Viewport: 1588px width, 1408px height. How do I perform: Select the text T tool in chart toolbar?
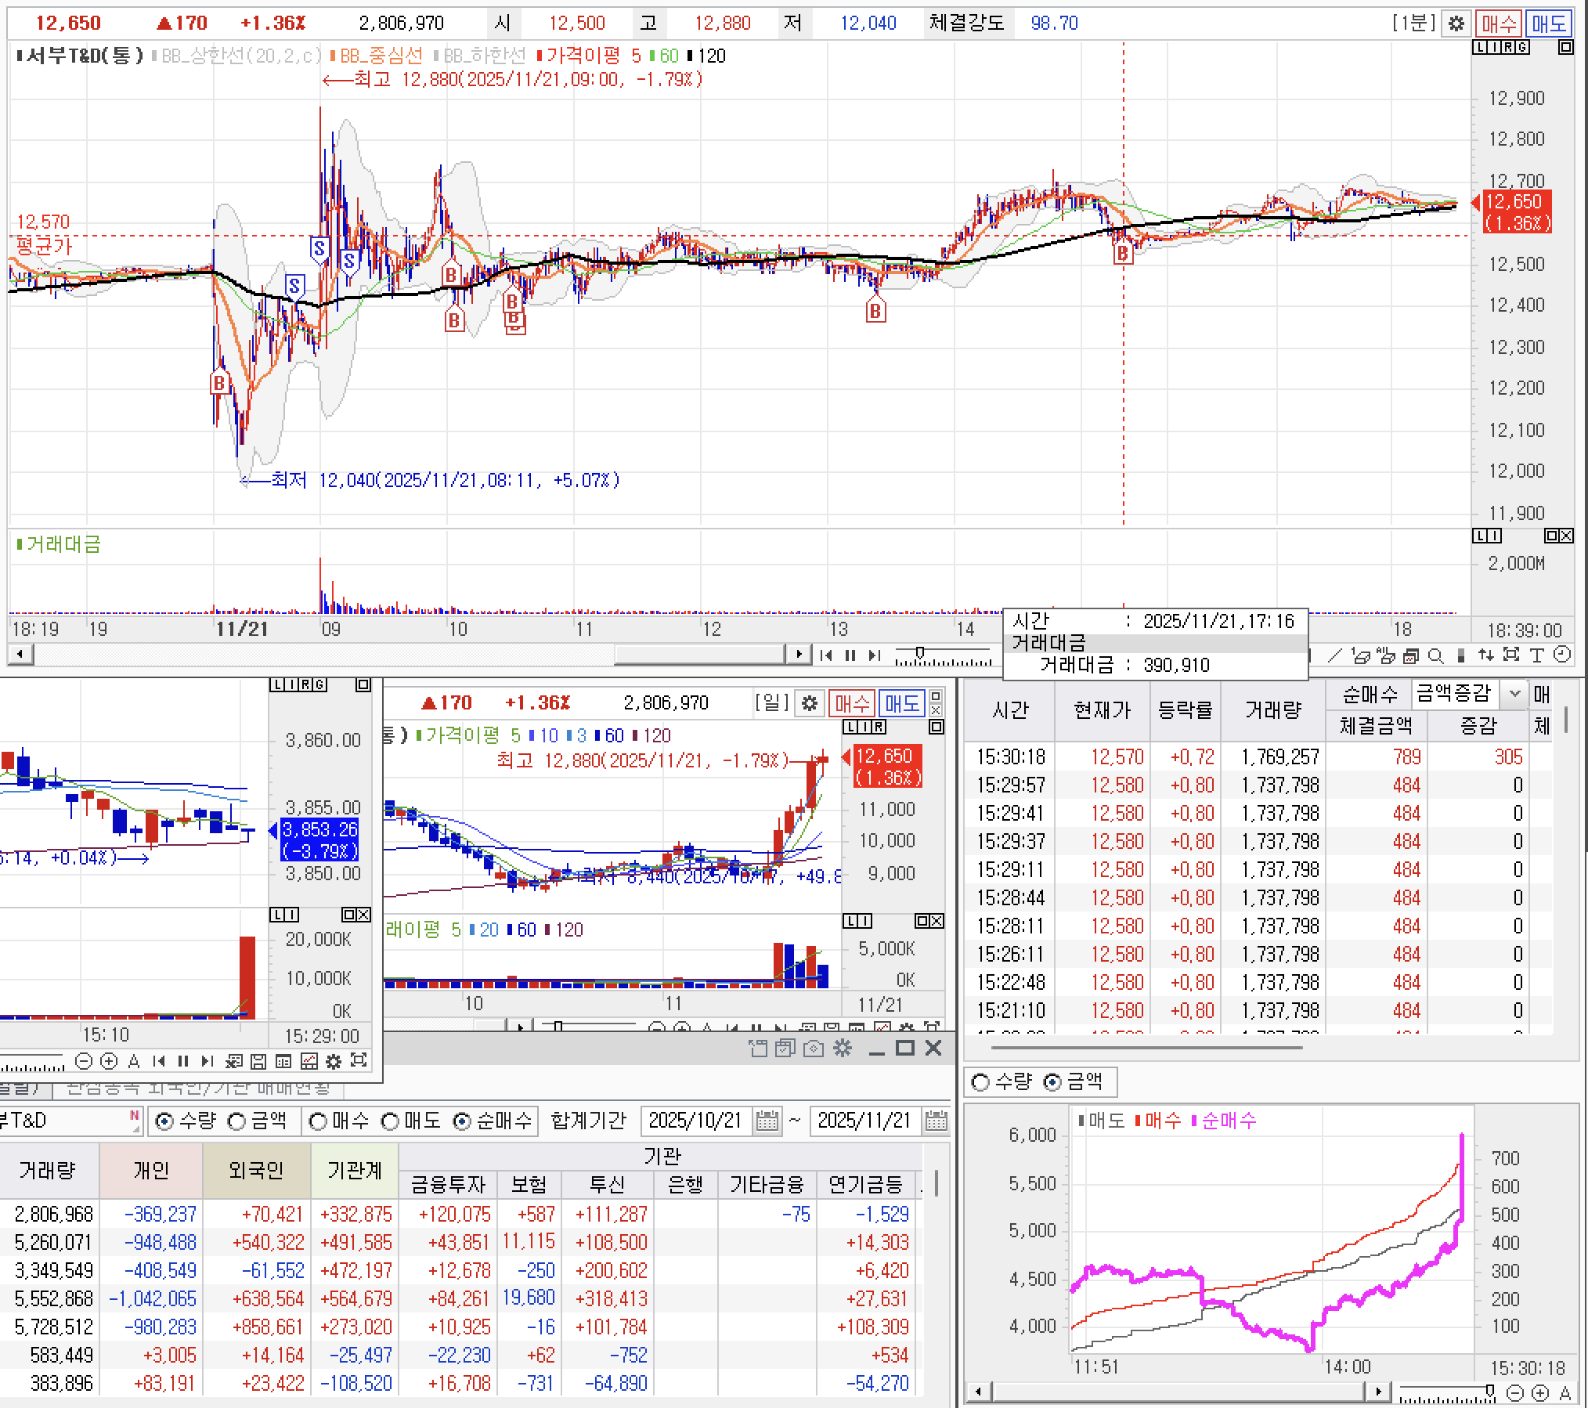(1536, 655)
